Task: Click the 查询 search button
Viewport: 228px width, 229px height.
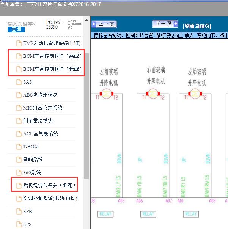Action: coord(16,30)
